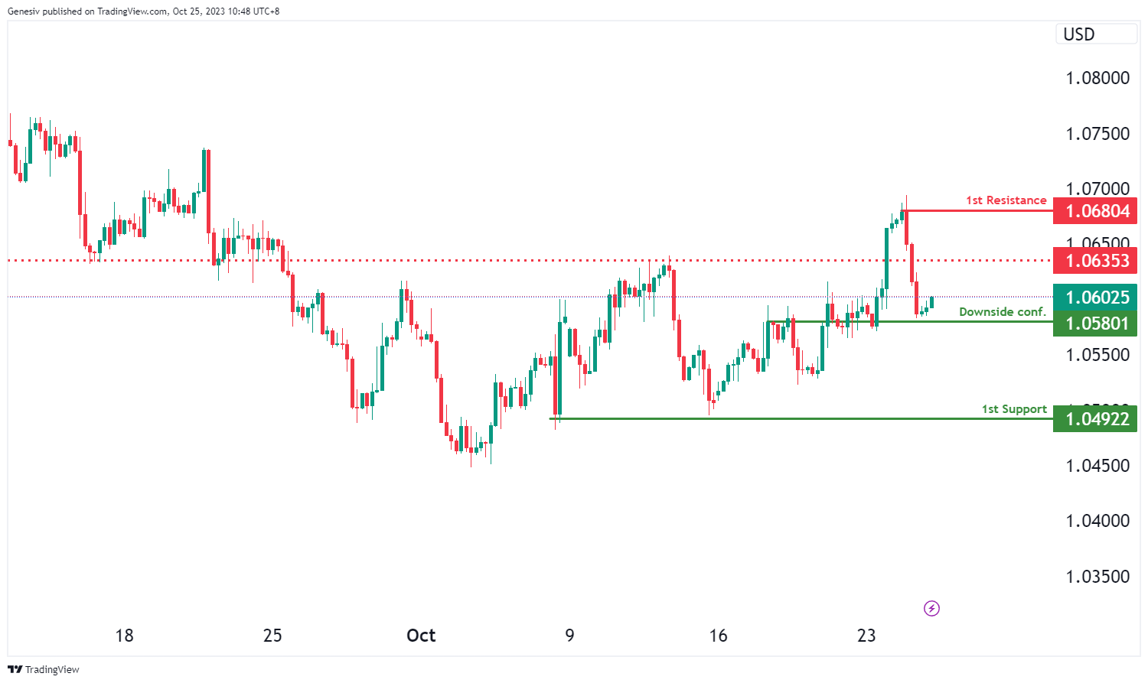Screen dimensions: 1148x683
Task: Select the green 1.05801 price tag
Action: click(x=1095, y=324)
